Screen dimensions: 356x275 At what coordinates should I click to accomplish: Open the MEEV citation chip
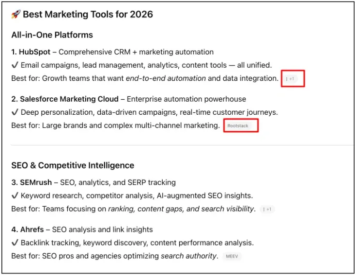pos(232,257)
